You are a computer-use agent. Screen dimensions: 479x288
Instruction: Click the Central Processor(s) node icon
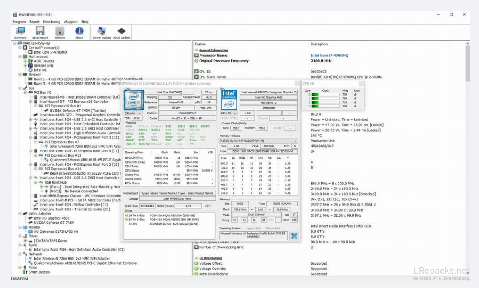tap(25, 48)
